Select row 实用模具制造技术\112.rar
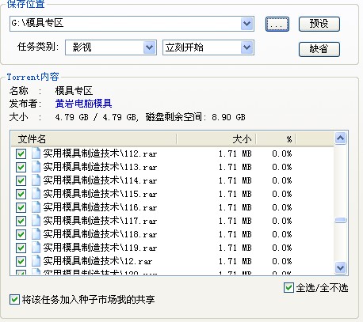Screen dimensions: 363x322 [173, 153]
